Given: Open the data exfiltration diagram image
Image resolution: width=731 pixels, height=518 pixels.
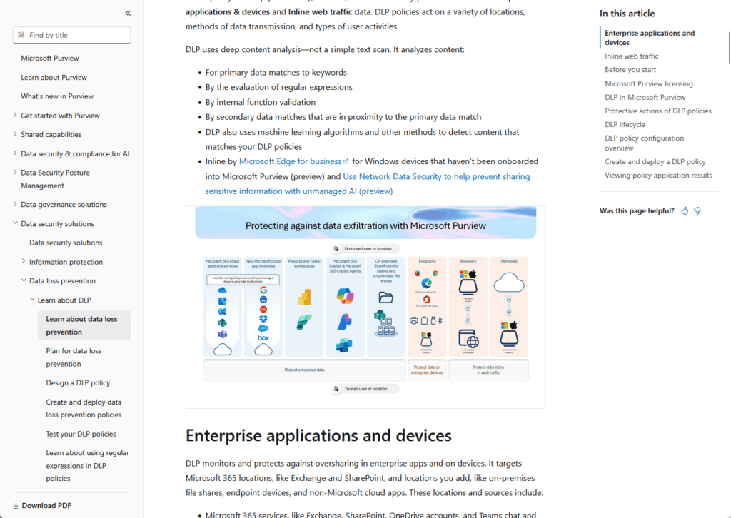Looking at the screenshot, I should (365, 308).
